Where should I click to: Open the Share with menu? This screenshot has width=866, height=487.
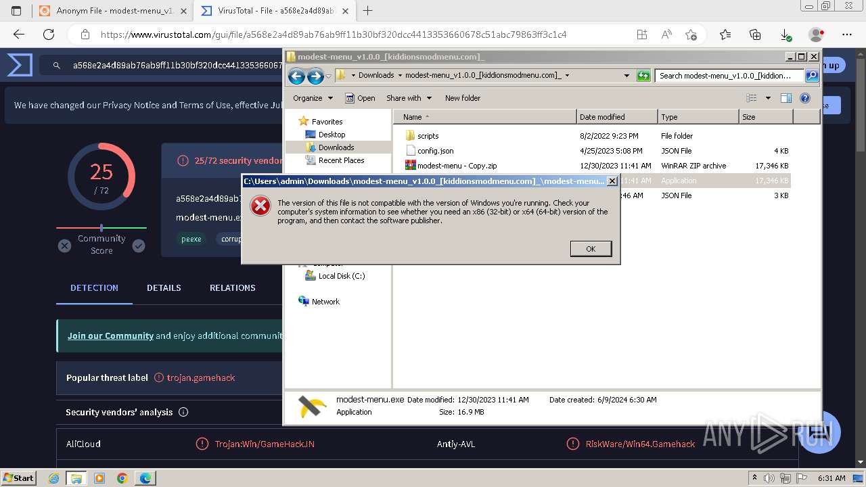[x=409, y=98]
